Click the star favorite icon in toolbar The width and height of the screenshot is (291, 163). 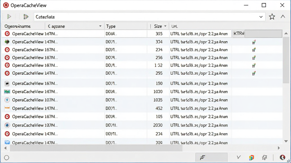point(272,17)
